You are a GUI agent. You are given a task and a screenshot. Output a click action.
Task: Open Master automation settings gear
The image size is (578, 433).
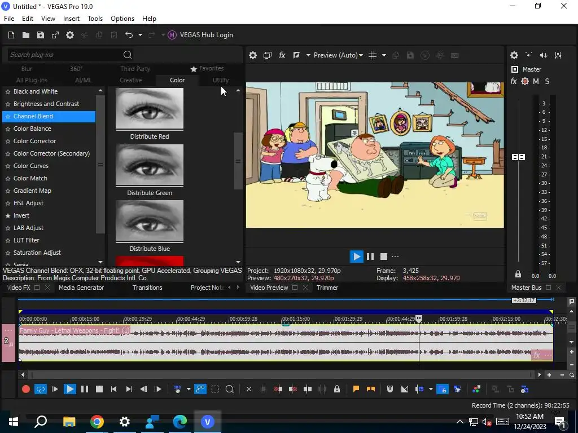(x=525, y=81)
